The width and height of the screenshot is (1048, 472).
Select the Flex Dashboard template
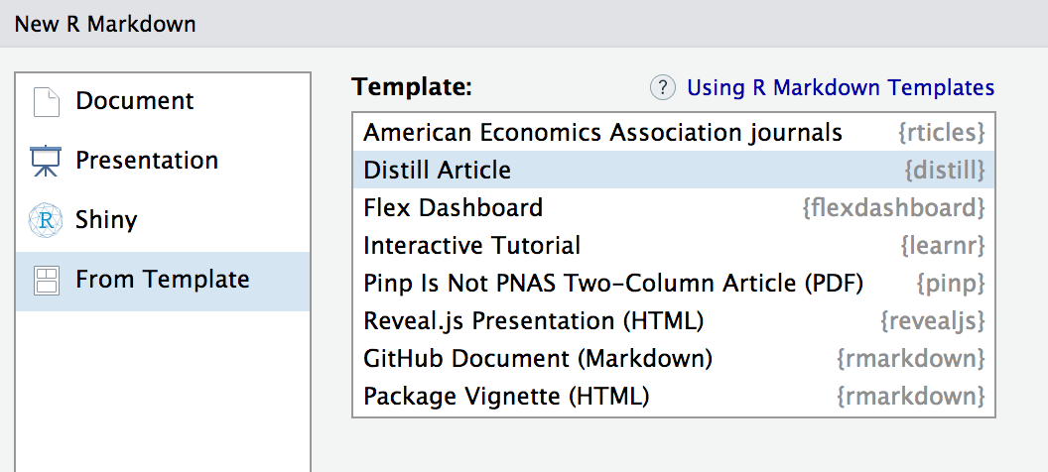(x=453, y=208)
